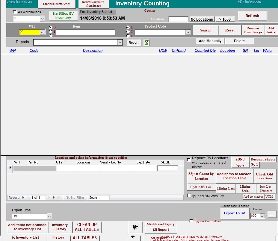Screen dimensions: 278x241
Task: Click the Location input field
Action: pyautogui.click(x=178, y=19)
